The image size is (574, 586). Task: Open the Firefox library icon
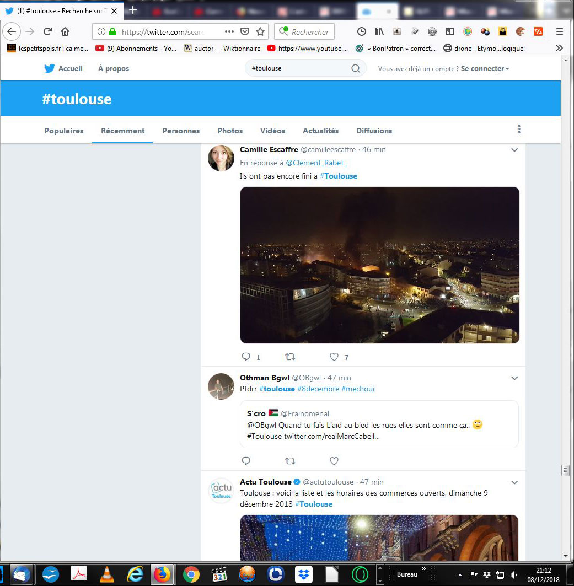tap(379, 32)
